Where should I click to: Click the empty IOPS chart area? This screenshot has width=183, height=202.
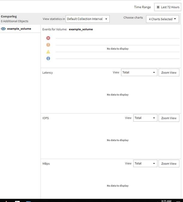[117, 140]
